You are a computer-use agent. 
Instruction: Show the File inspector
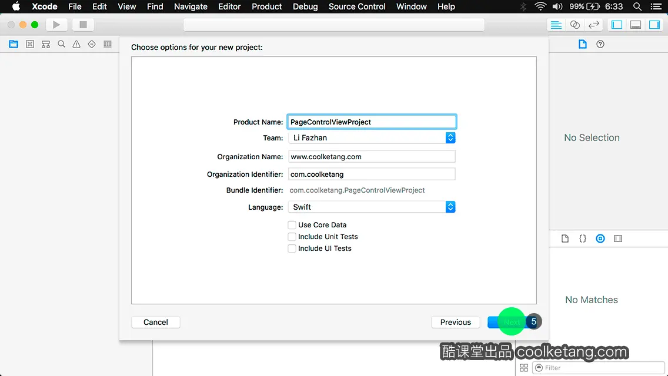(582, 44)
